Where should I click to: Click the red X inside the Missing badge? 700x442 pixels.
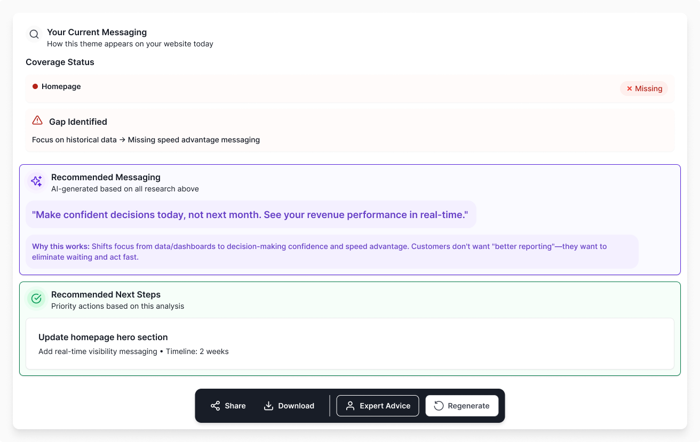pos(630,89)
